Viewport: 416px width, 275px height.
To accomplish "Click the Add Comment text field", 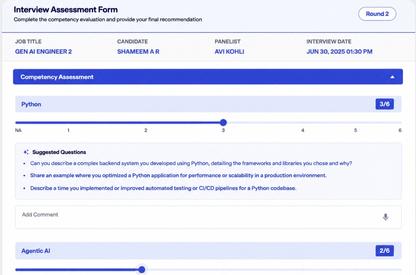I will 208,217.
